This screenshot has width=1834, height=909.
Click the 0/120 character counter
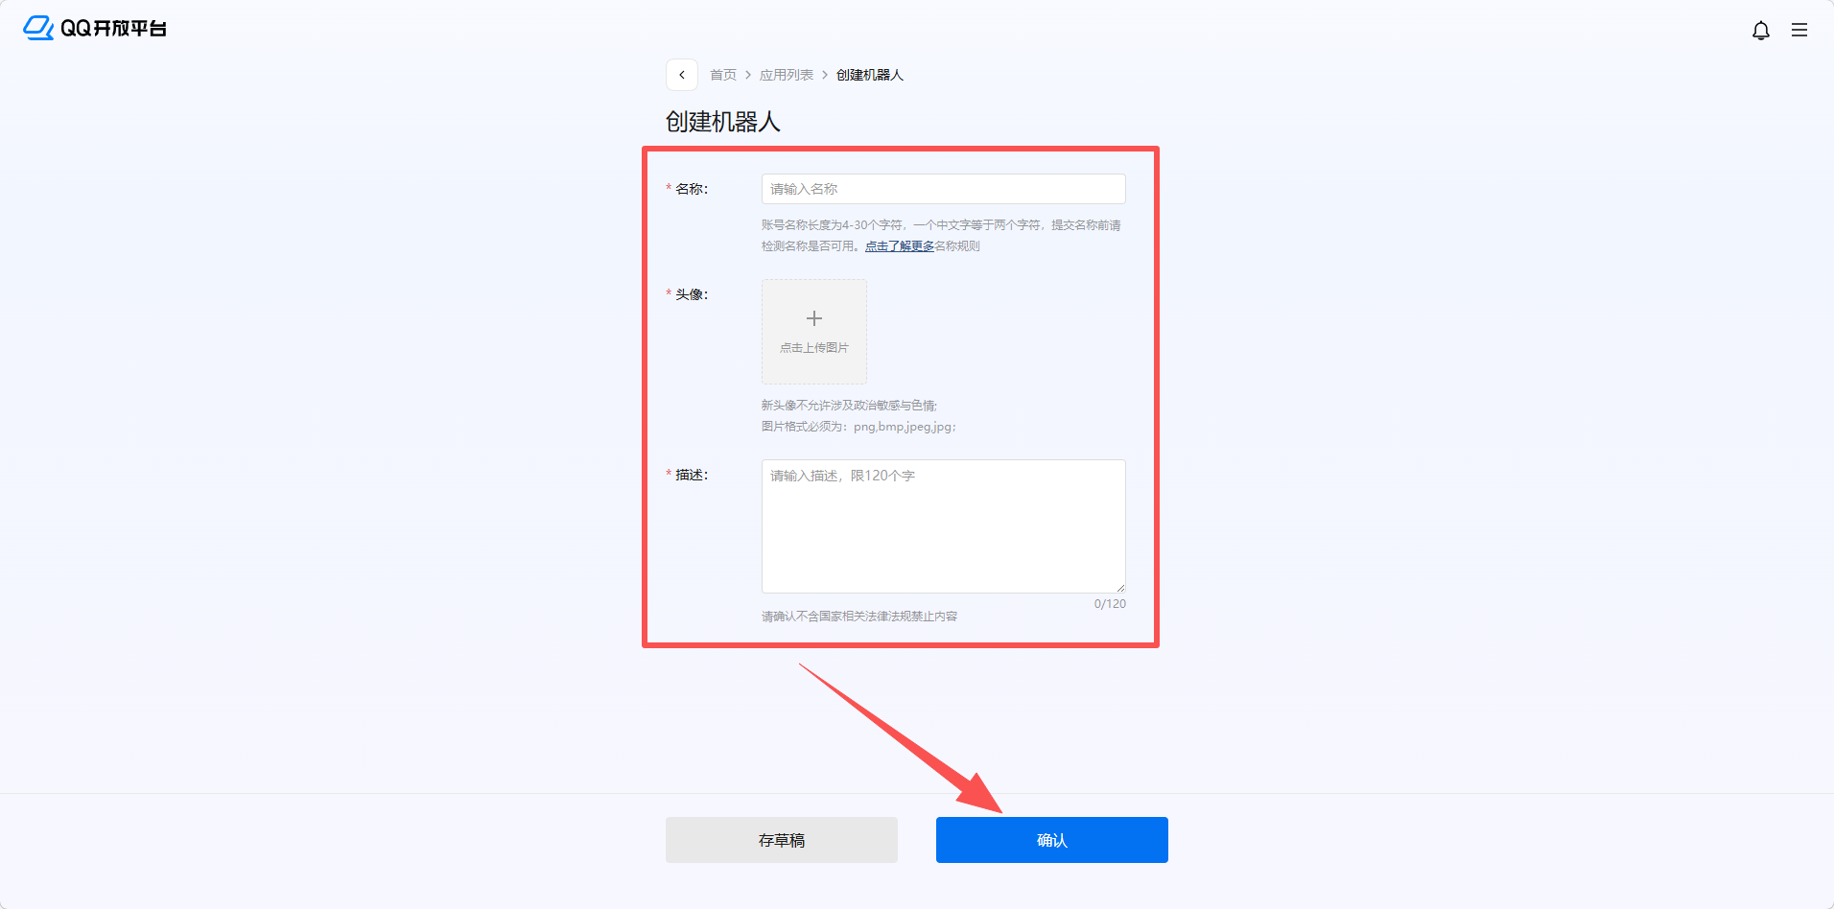tap(1110, 604)
